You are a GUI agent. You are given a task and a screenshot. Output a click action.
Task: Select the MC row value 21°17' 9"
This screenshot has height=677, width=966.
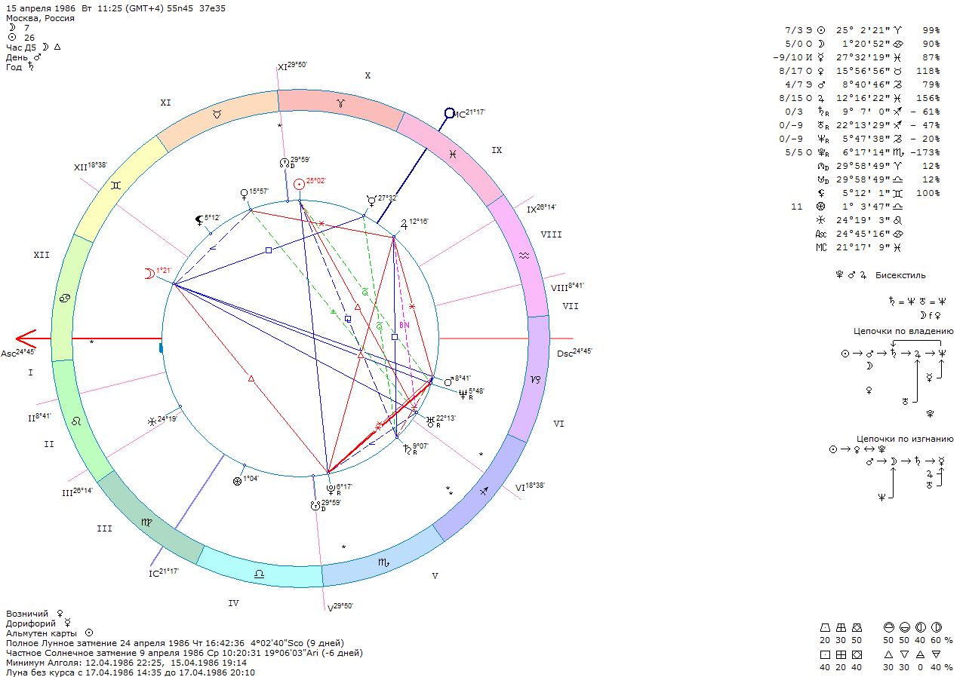863,247
